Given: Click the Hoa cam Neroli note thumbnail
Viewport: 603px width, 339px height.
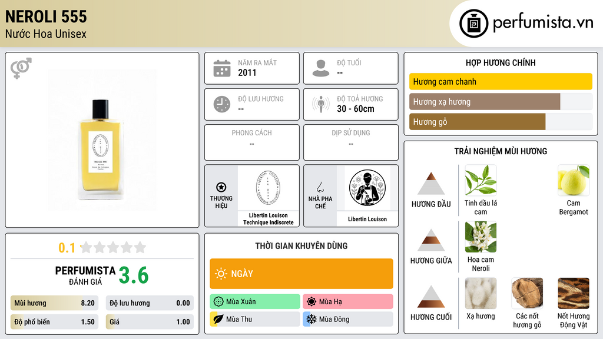Looking at the screenshot, I should 481,237.
